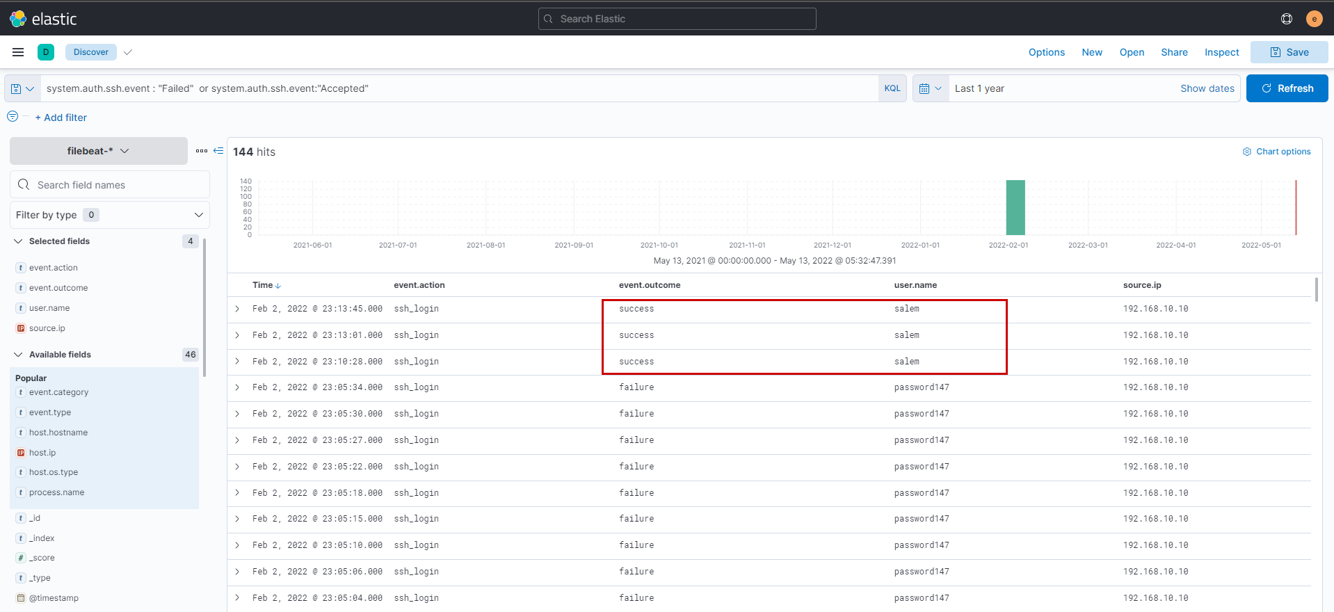The width and height of the screenshot is (1334, 612).
Task: Click the _score number type icon
Action: [21, 558]
